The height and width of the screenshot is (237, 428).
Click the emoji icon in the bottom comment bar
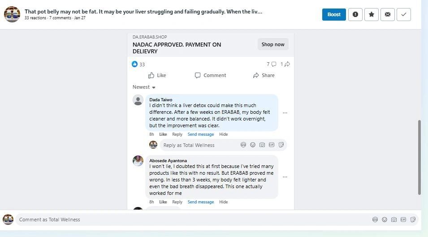tap(385, 220)
